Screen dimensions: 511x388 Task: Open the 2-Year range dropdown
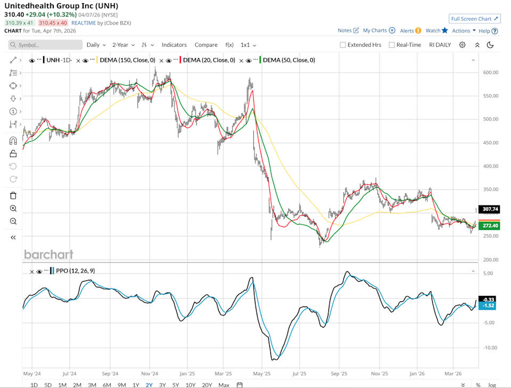(121, 45)
